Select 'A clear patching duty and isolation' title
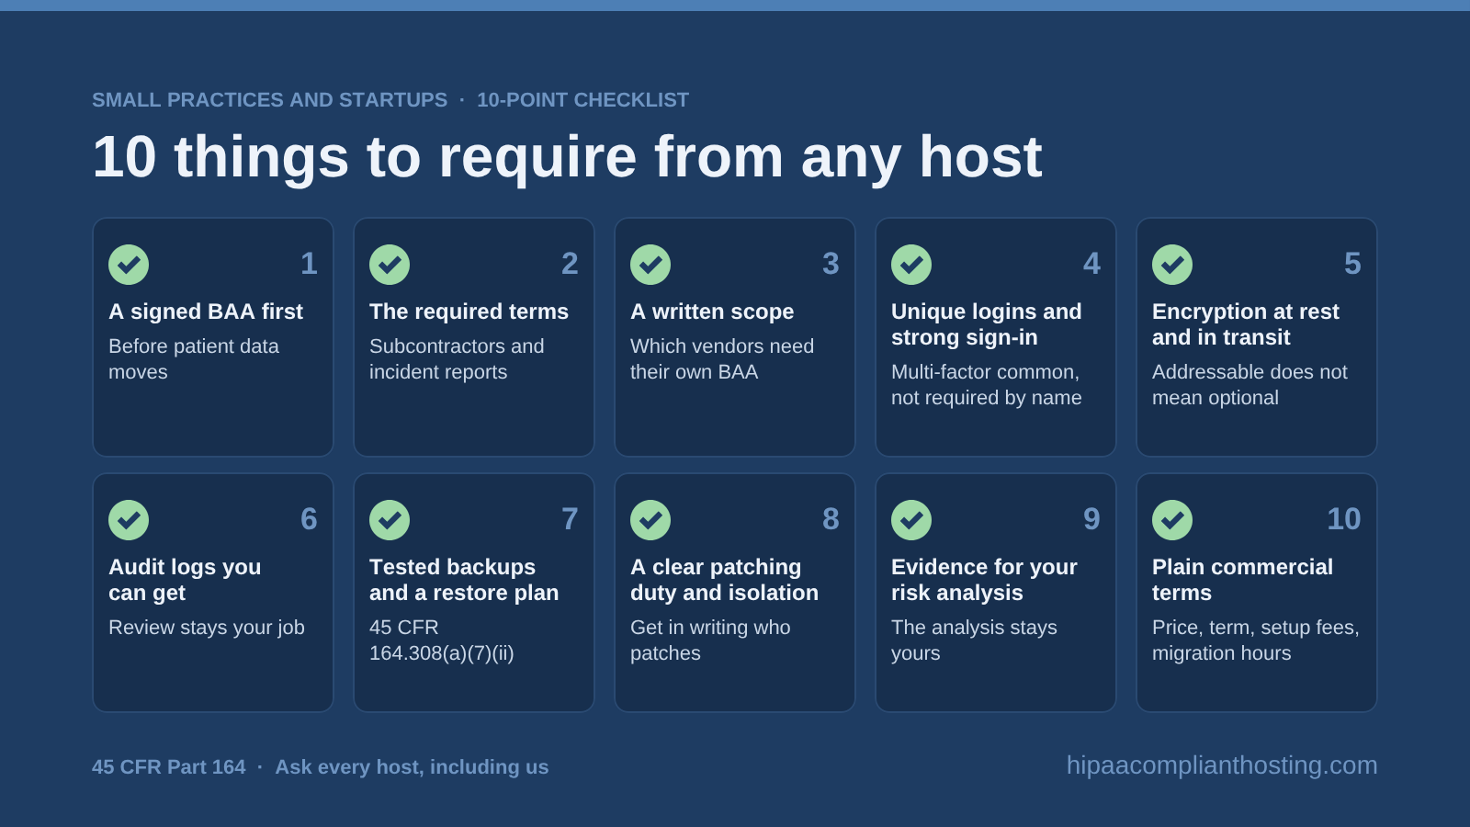1470x827 pixels. (724, 580)
